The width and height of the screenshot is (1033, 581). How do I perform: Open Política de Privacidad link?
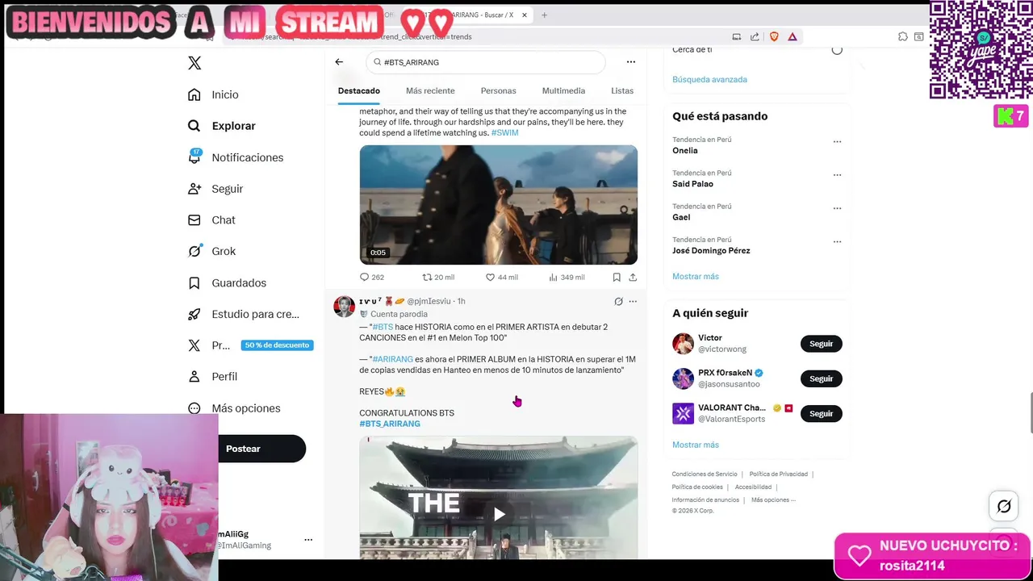(x=778, y=474)
